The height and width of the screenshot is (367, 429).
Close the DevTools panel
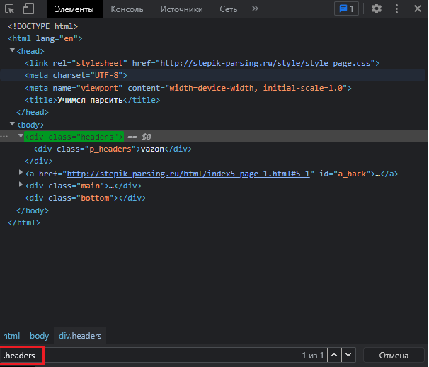(416, 9)
